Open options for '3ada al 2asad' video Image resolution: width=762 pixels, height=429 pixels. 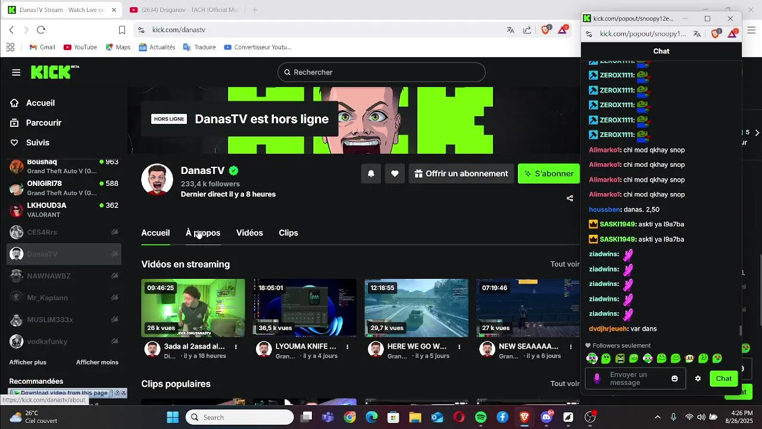[x=236, y=347]
